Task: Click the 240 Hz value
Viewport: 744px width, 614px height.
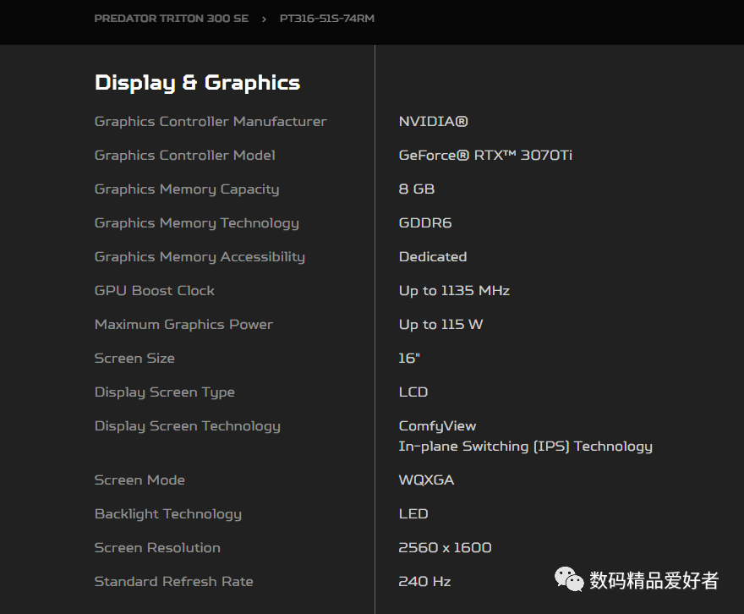Action: click(x=424, y=581)
